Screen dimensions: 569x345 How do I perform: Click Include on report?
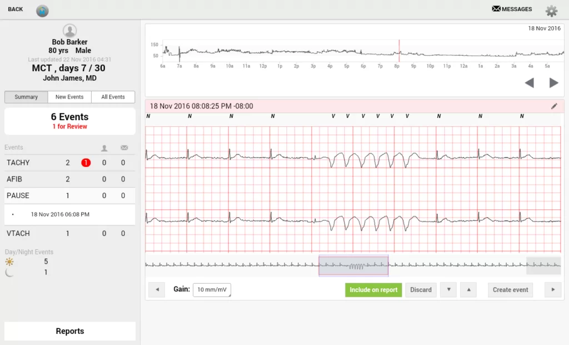coord(373,290)
